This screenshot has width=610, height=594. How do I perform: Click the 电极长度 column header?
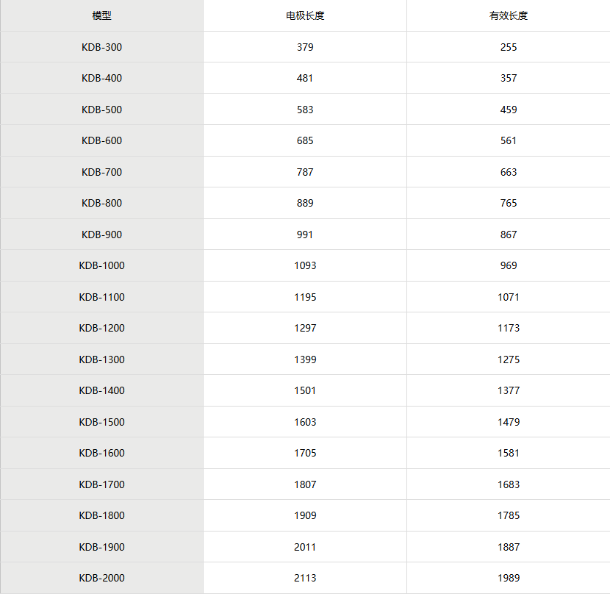(305, 15)
